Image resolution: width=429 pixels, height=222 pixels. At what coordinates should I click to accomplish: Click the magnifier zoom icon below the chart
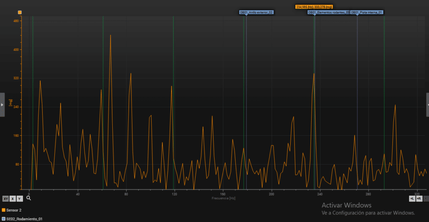tap(29, 198)
